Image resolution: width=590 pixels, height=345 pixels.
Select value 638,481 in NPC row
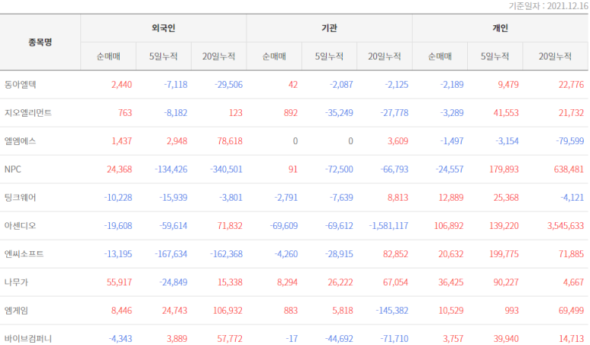pos(569,169)
